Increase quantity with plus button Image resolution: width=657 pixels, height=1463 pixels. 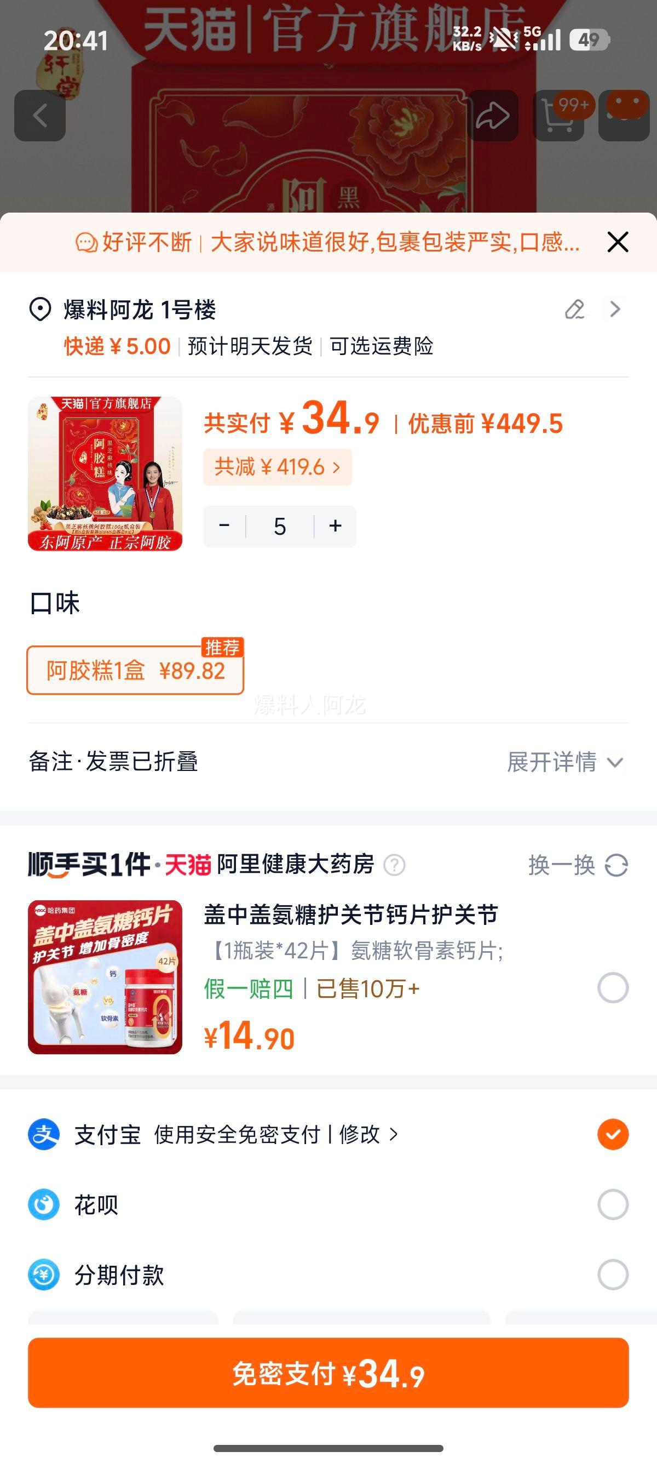click(335, 526)
